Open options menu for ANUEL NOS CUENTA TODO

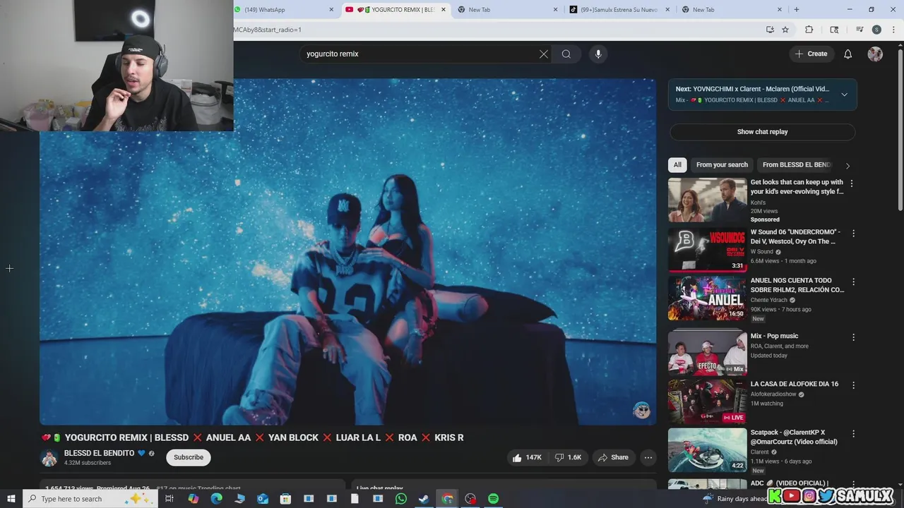click(x=853, y=282)
